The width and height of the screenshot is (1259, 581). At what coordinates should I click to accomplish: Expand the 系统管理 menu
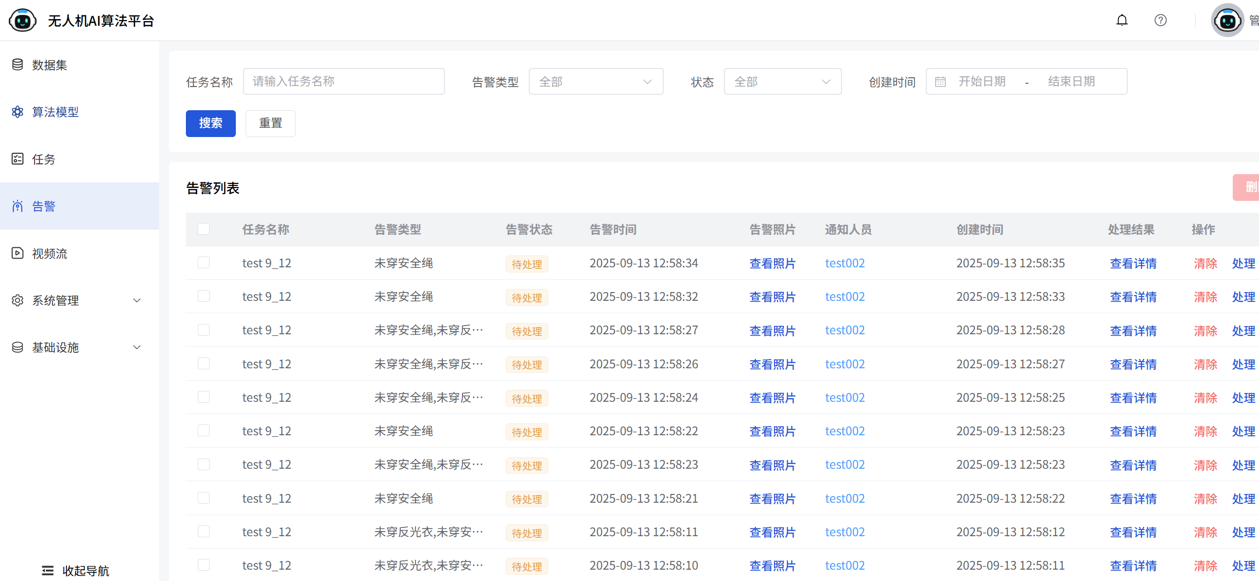pos(77,300)
